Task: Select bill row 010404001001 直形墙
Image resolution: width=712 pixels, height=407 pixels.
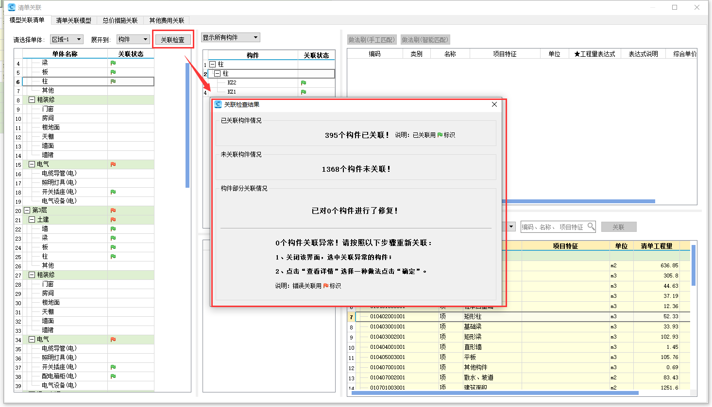Action: tap(518, 347)
